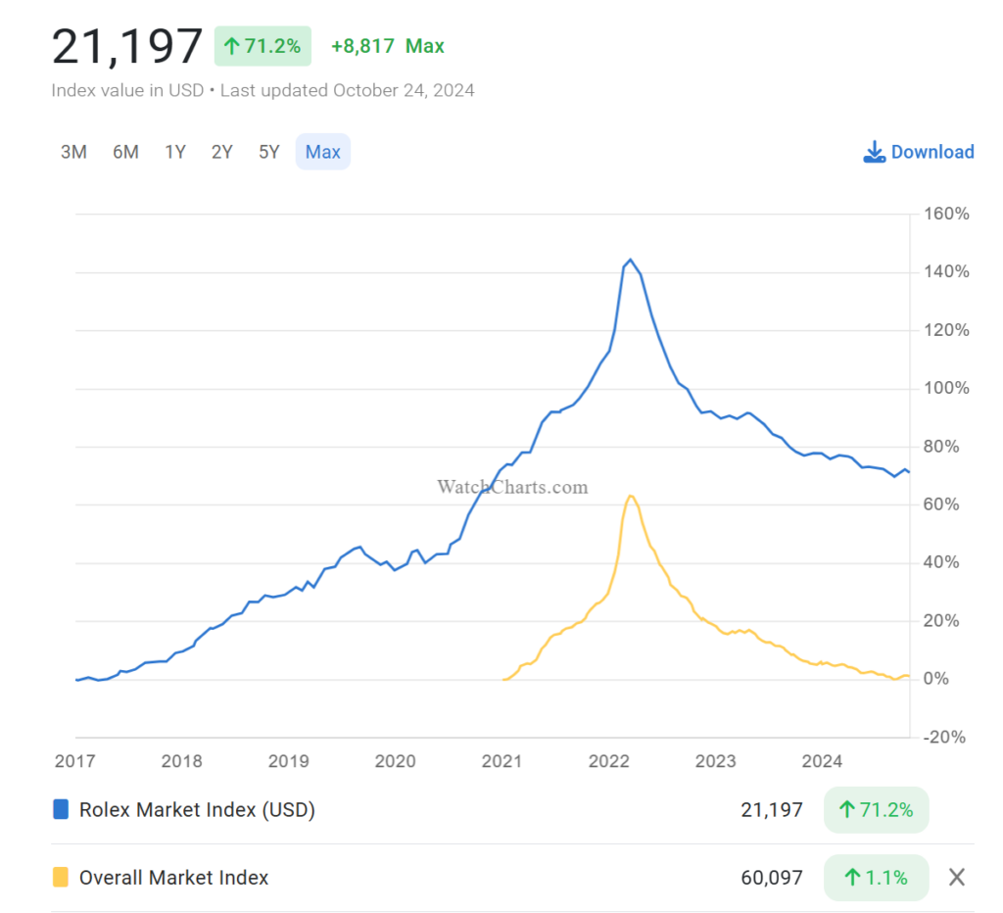The width and height of the screenshot is (1003, 913).
Task: Click the 0% y-axis label
Action: (x=936, y=679)
